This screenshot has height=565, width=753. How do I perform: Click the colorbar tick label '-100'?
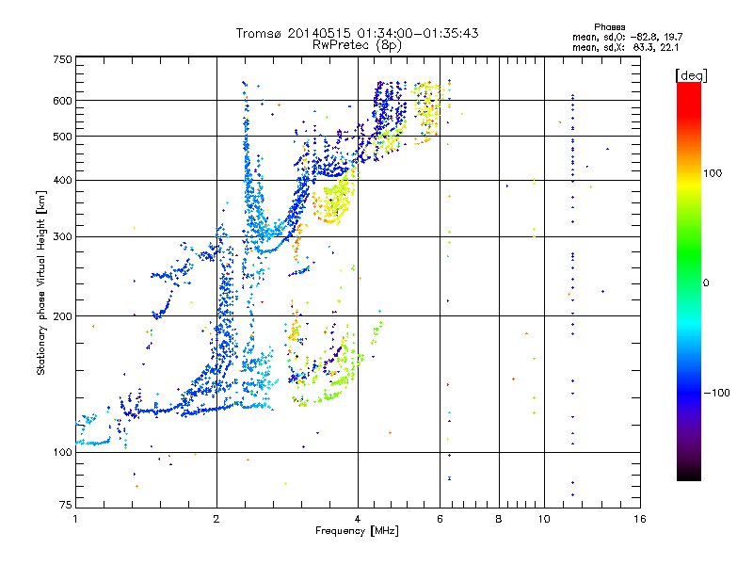pyautogui.click(x=717, y=393)
